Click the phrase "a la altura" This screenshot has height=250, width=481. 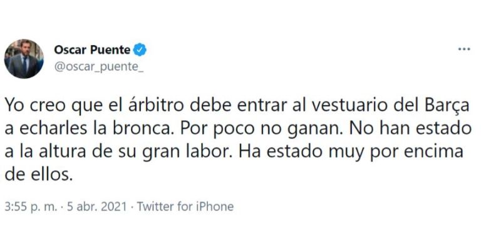[49, 152]
